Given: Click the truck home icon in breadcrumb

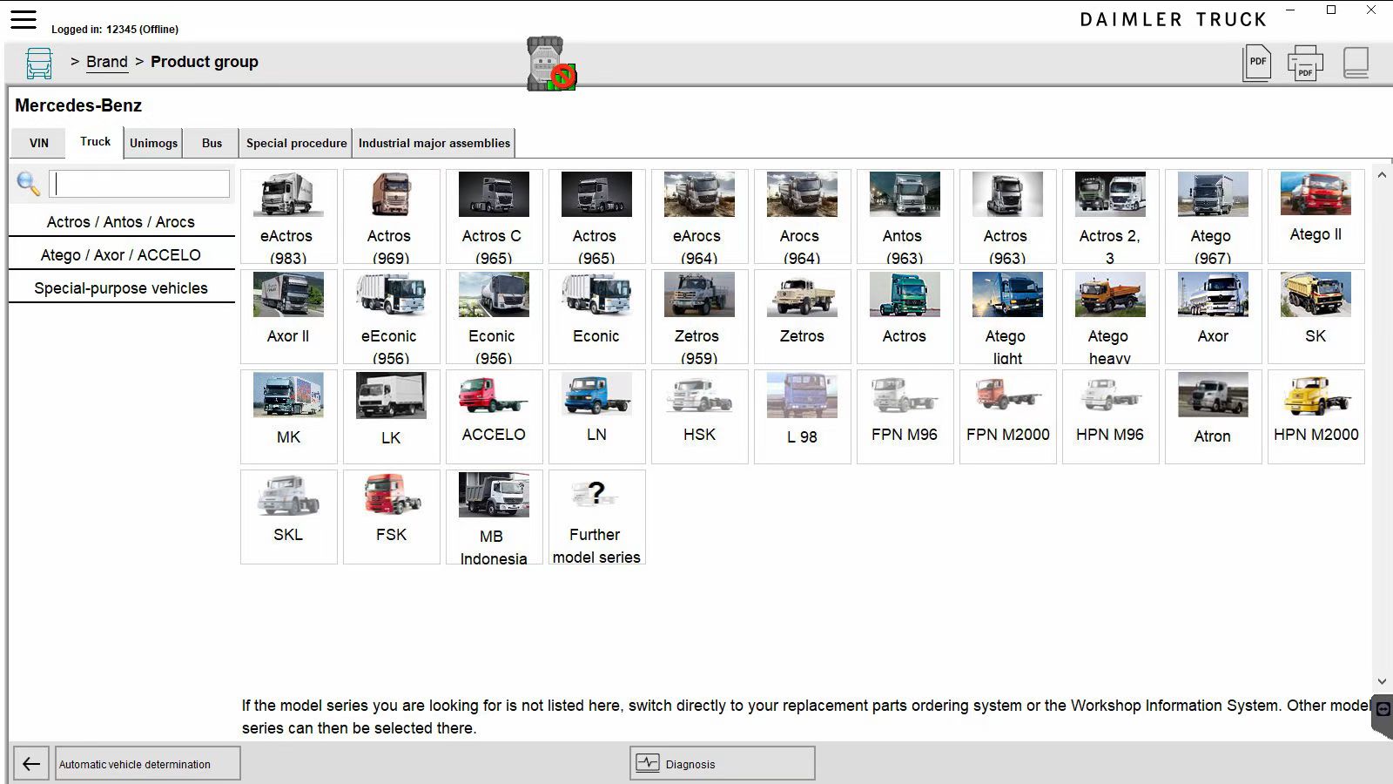Looking at the screenshot, I should (x=39, y=63).
